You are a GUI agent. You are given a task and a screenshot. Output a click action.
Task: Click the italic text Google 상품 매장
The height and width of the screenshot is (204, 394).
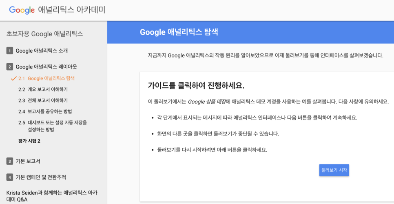206,102
